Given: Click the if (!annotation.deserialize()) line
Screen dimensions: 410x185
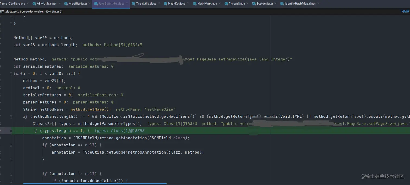Looking at the screenshot, I should tap(89, 181).
